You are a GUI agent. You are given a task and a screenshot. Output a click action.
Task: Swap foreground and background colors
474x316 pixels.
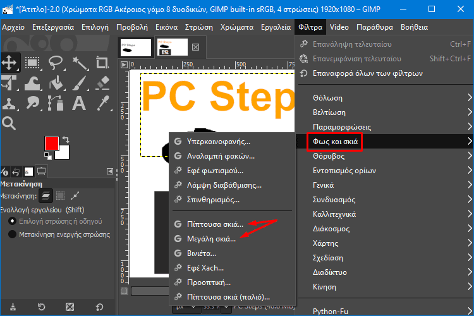click(66, 140)
